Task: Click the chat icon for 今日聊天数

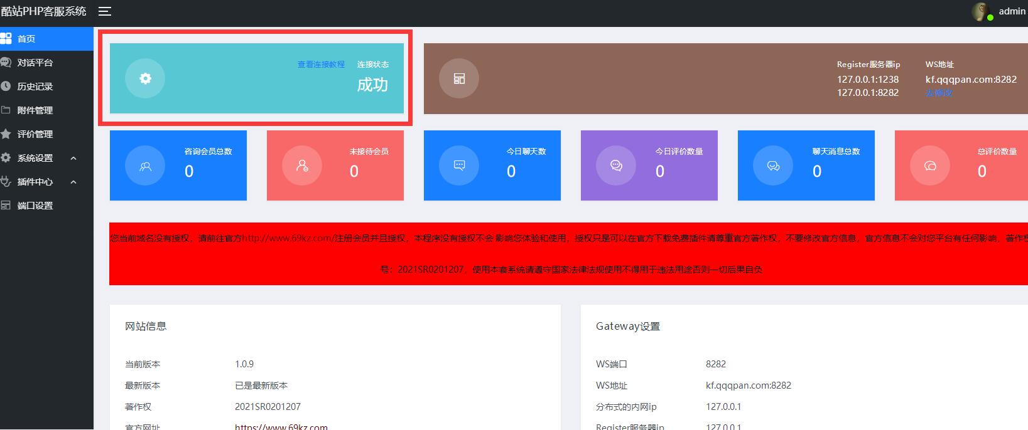Action: pyautogui.click(x=459, y=166)
